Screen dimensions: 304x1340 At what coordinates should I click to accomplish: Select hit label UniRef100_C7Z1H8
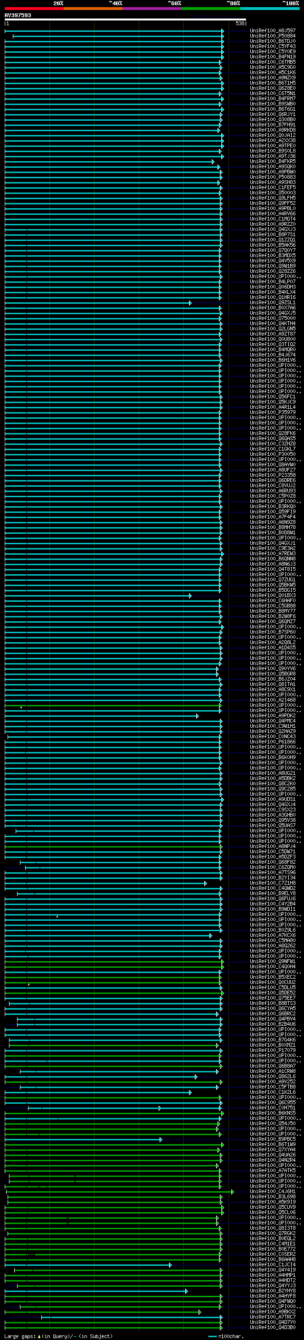272,883
